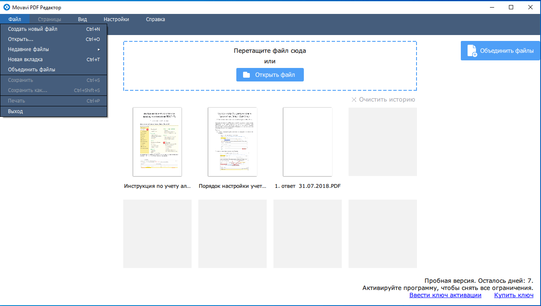541x306 pixels.
Task: Click the Перетащите файл сюда text
Action: (270, 51)
